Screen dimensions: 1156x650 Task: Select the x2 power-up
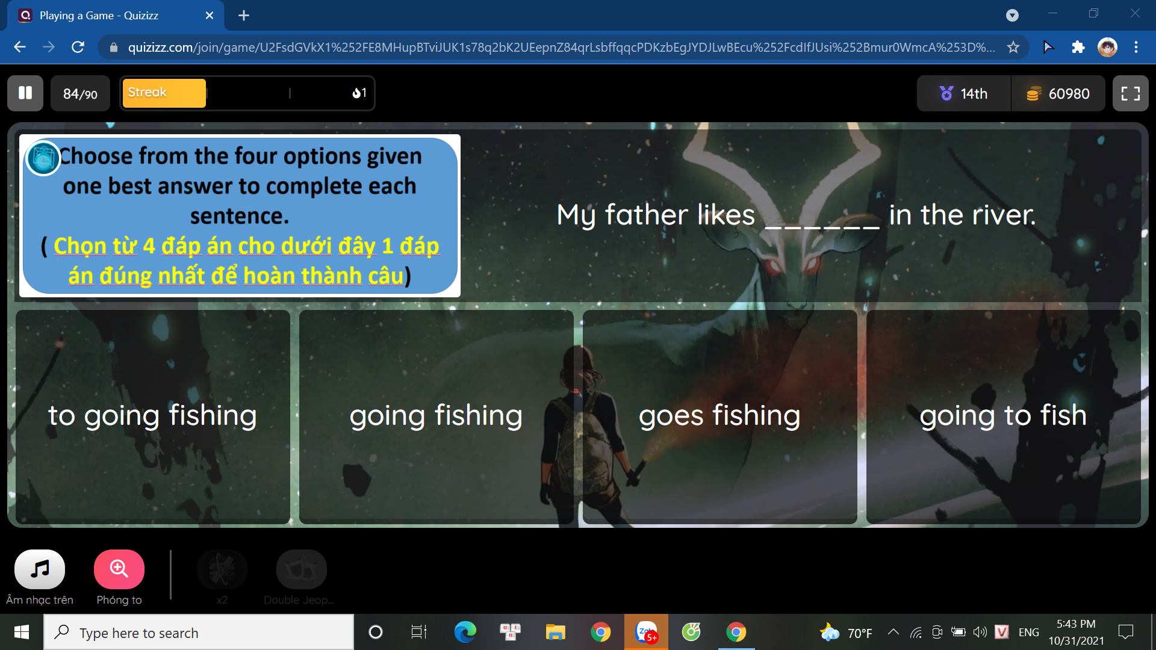(x=222, y=569)
